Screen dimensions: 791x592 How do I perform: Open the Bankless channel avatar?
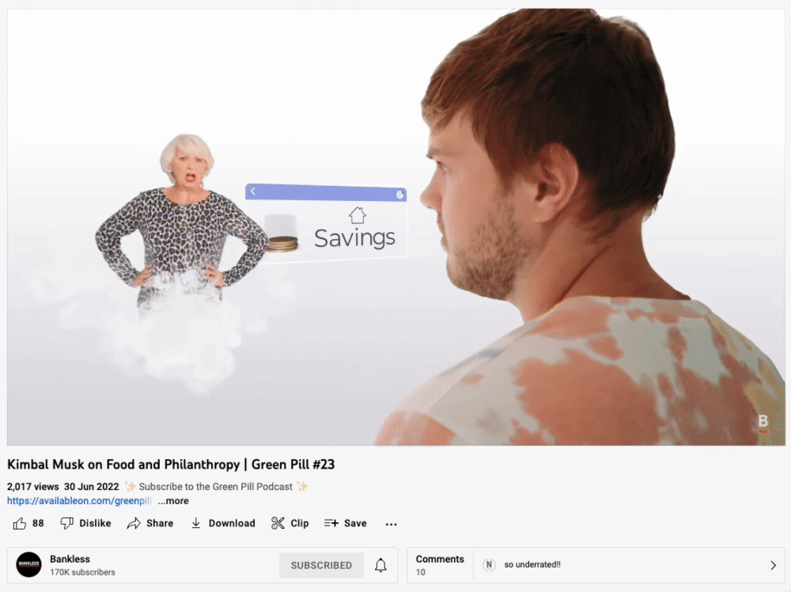coord(28,565)
